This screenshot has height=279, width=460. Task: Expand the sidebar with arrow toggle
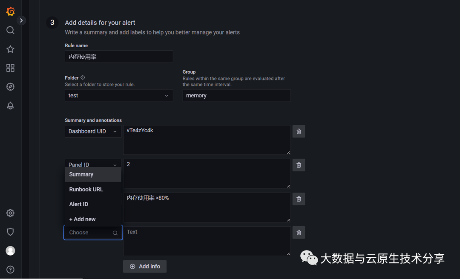[x=21, y=20]
